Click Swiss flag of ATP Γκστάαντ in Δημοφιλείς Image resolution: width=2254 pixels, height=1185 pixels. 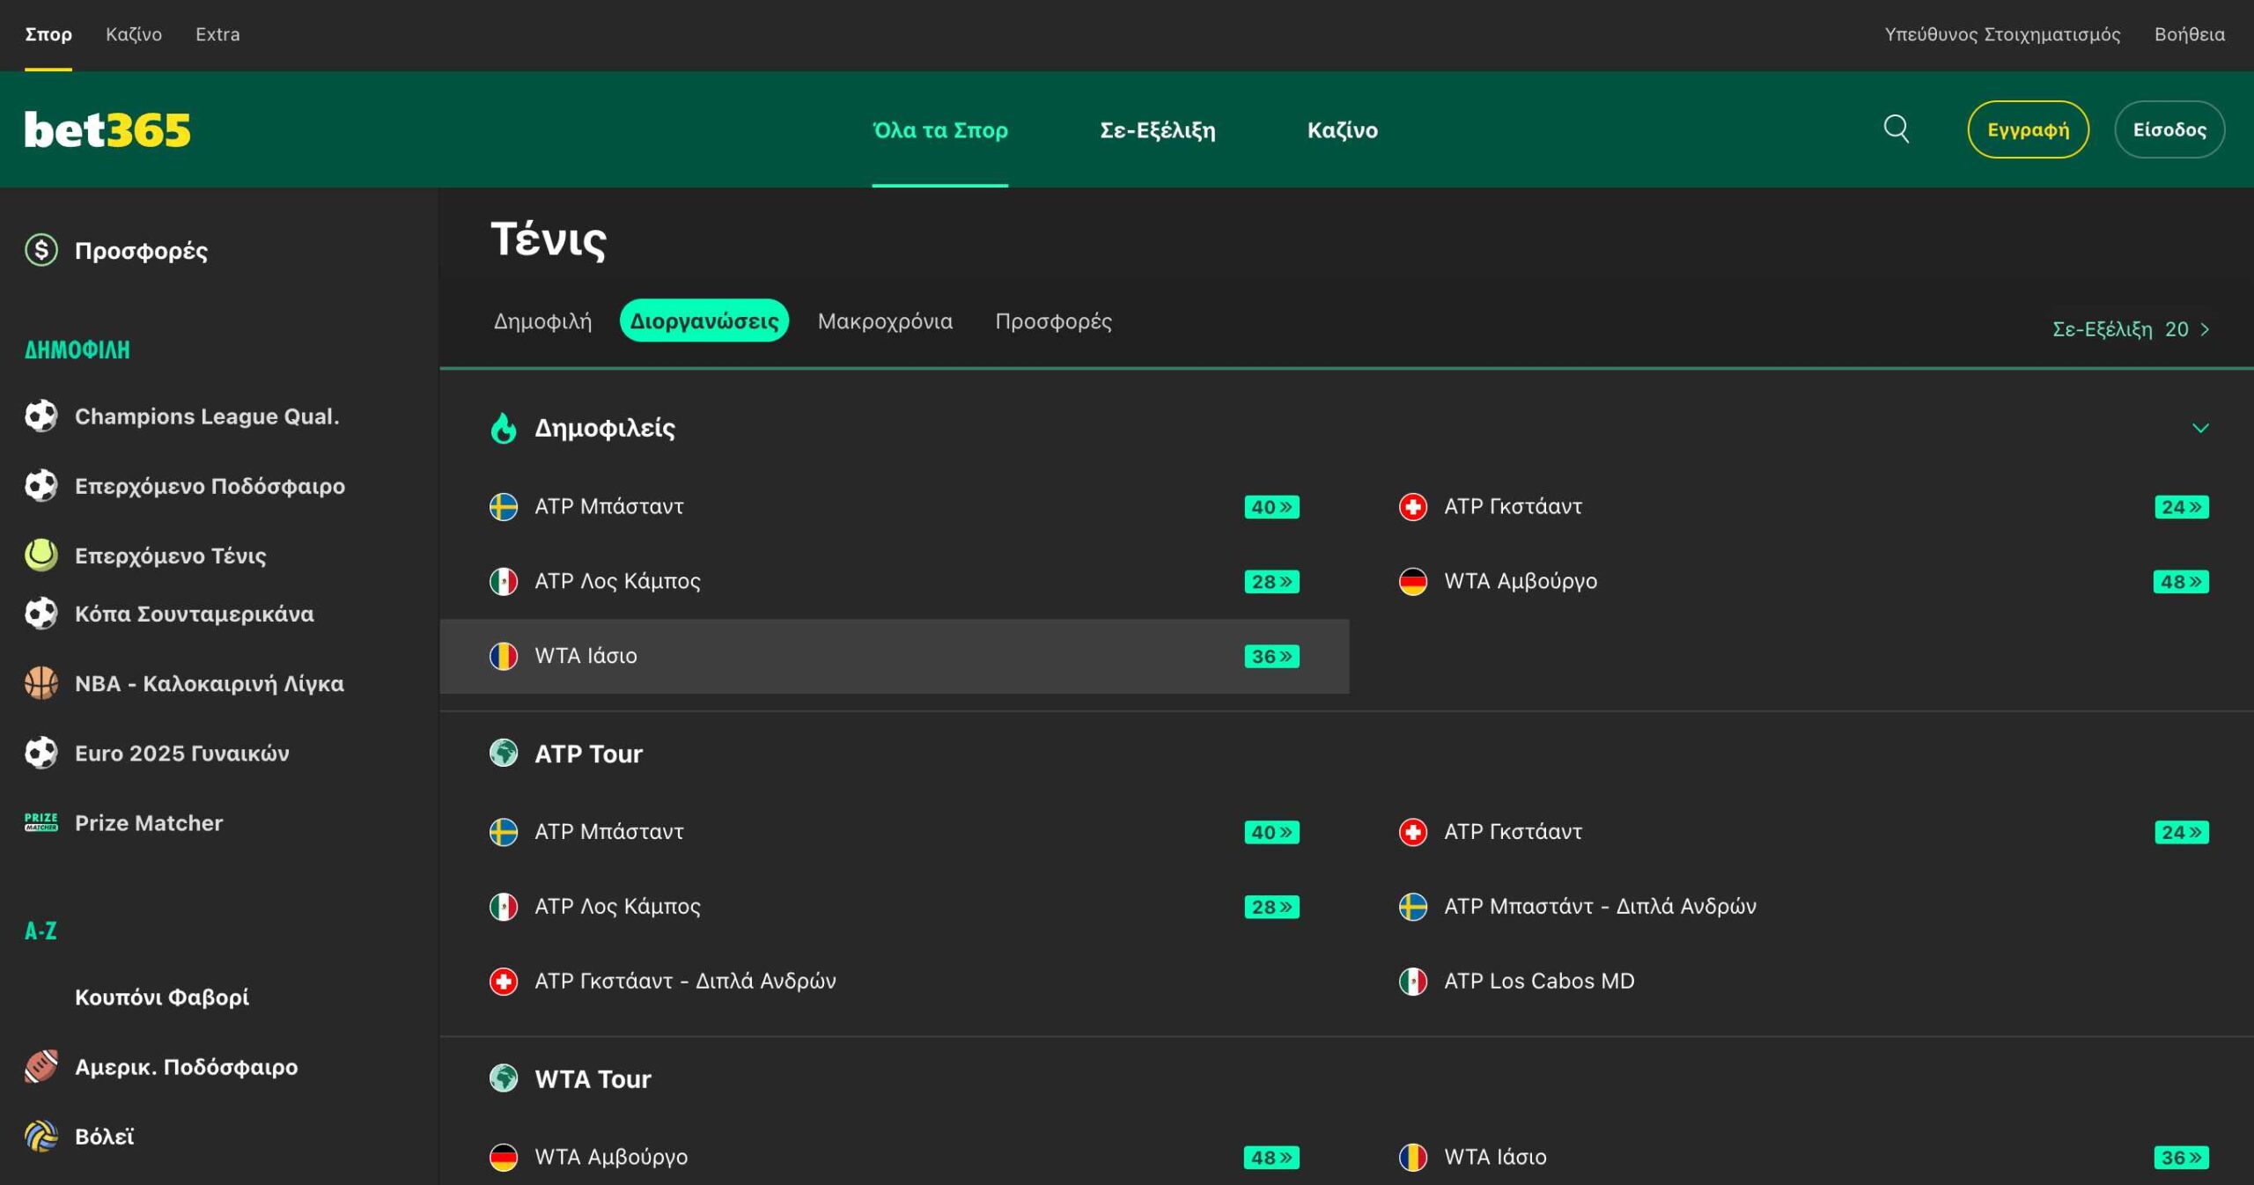pos(1413,506)
